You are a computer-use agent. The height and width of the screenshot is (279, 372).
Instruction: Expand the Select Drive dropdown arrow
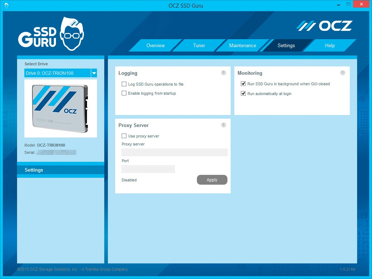94,73
